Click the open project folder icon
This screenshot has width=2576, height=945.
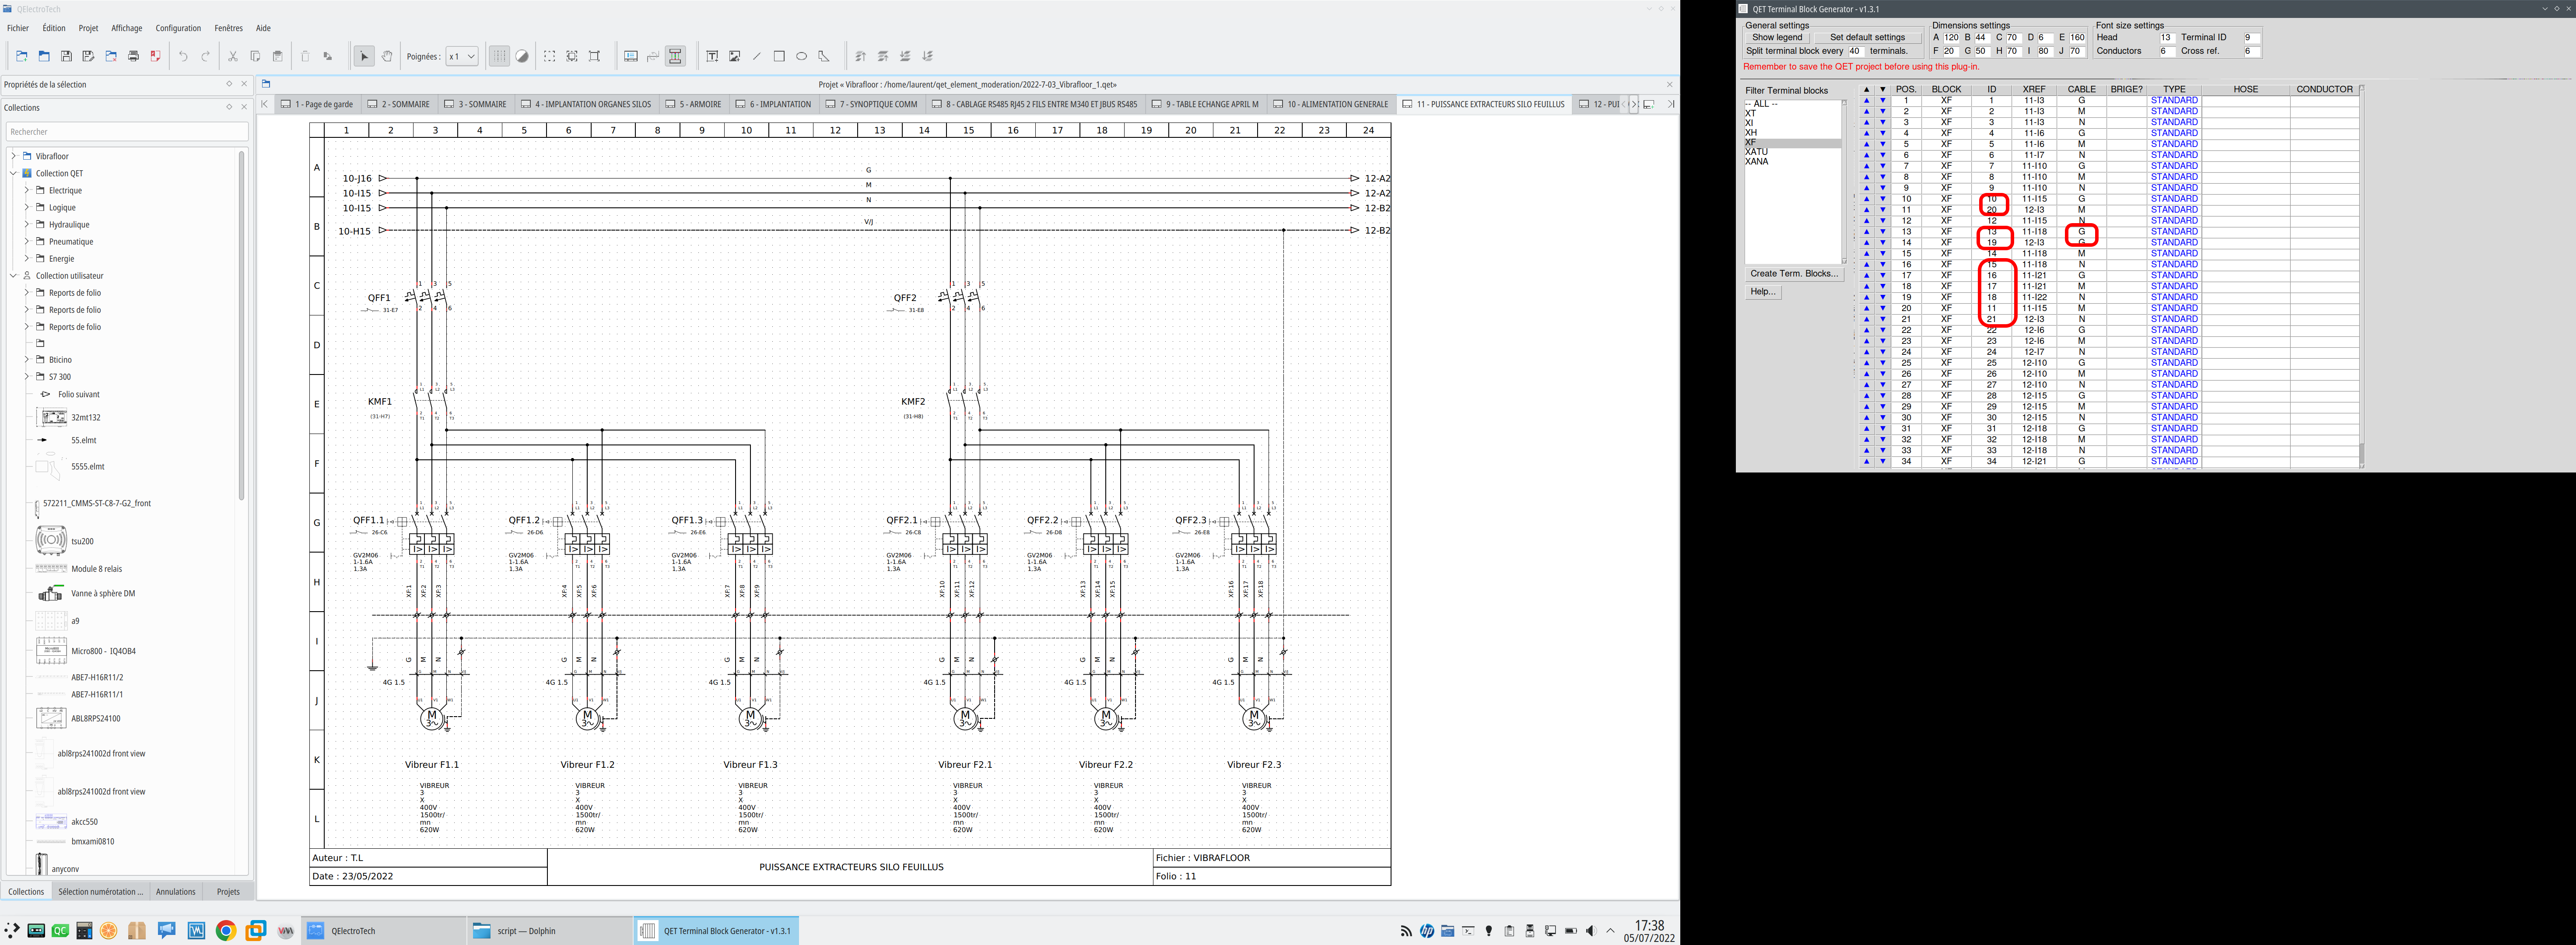pyautogui.click(x=44, y=56)
